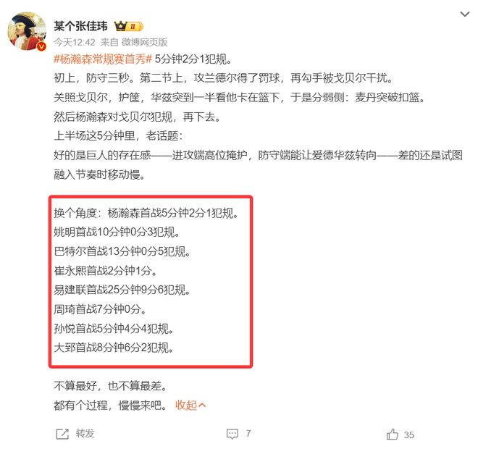
Task: Collapse the post with 收起
Action: (x=186, y=405)
